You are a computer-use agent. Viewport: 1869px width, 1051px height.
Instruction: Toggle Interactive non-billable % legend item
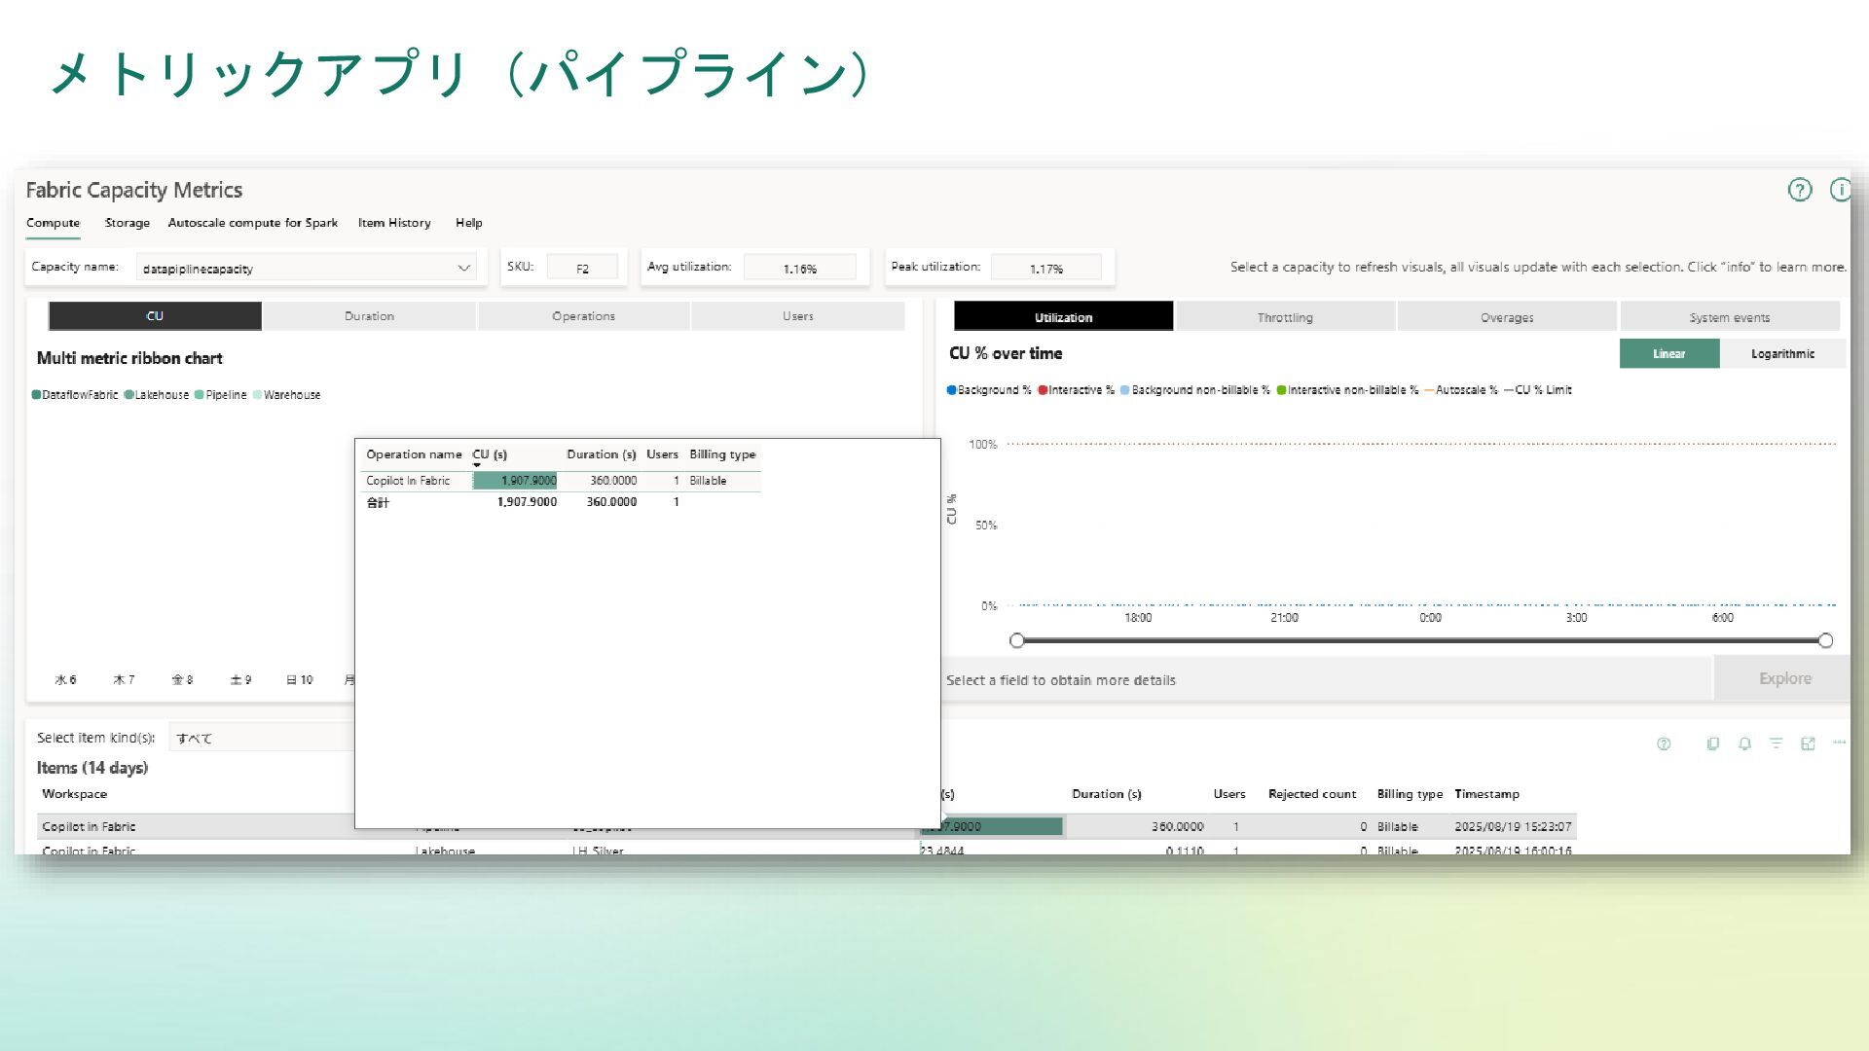tap(1348, 390)
